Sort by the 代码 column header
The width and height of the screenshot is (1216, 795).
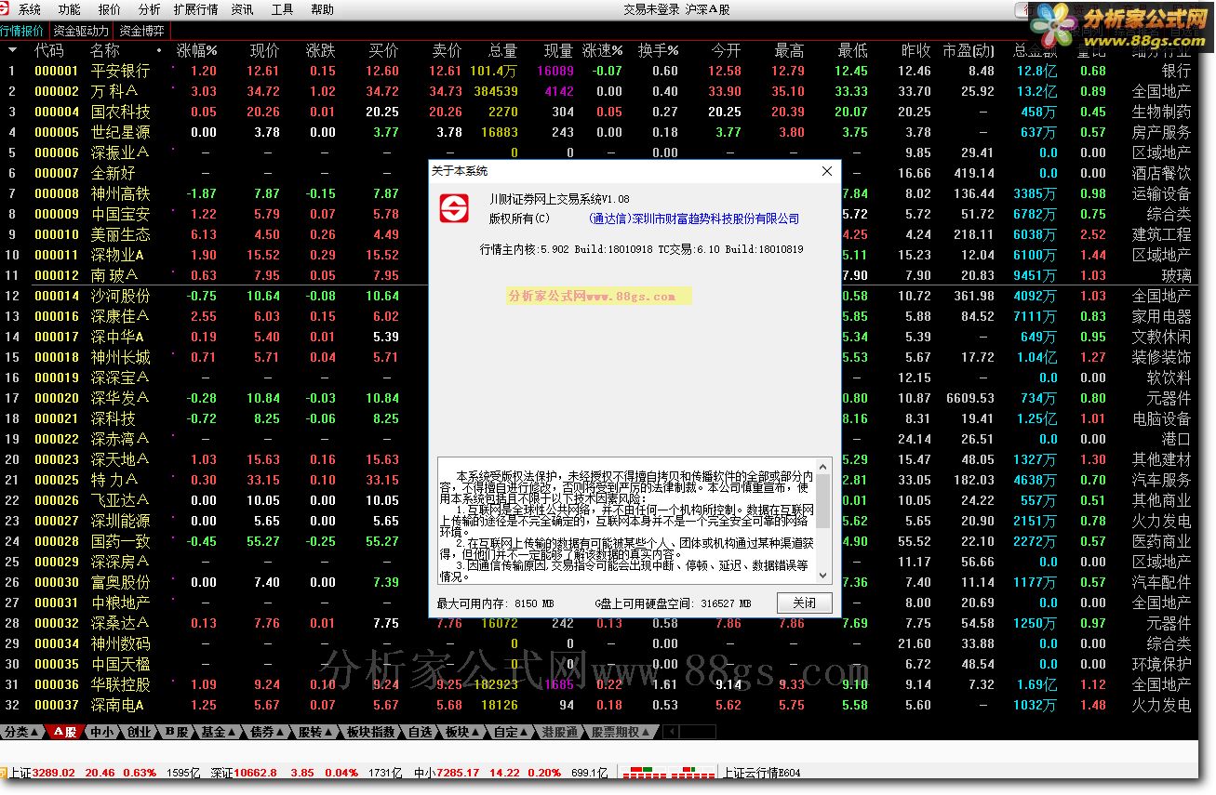[49, 50]
